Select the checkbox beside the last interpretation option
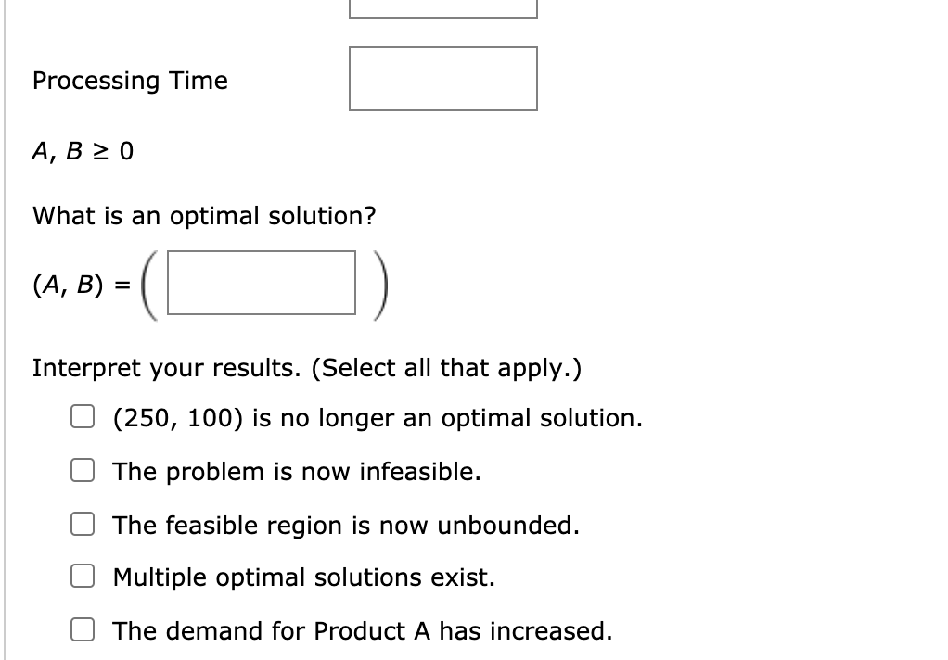The height and width of the screenshot is (660, 948). click(82, 629)
